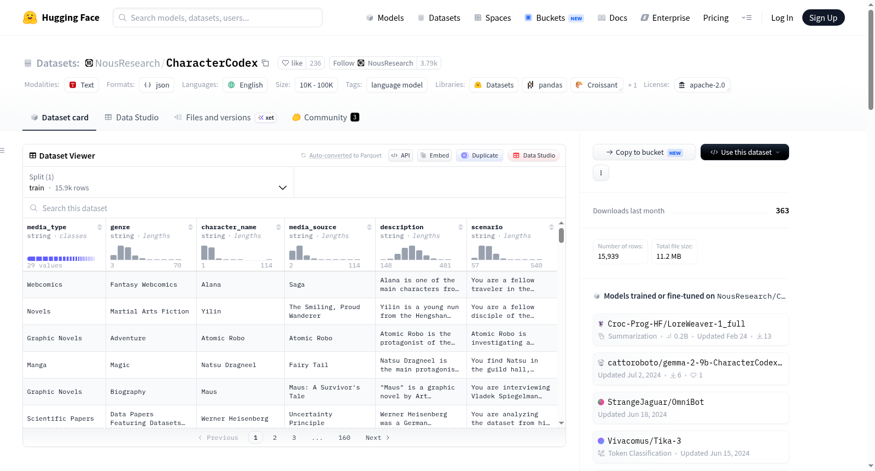Open the Pricing page
The image size is (875, 471).
click(x=716, y=18)
